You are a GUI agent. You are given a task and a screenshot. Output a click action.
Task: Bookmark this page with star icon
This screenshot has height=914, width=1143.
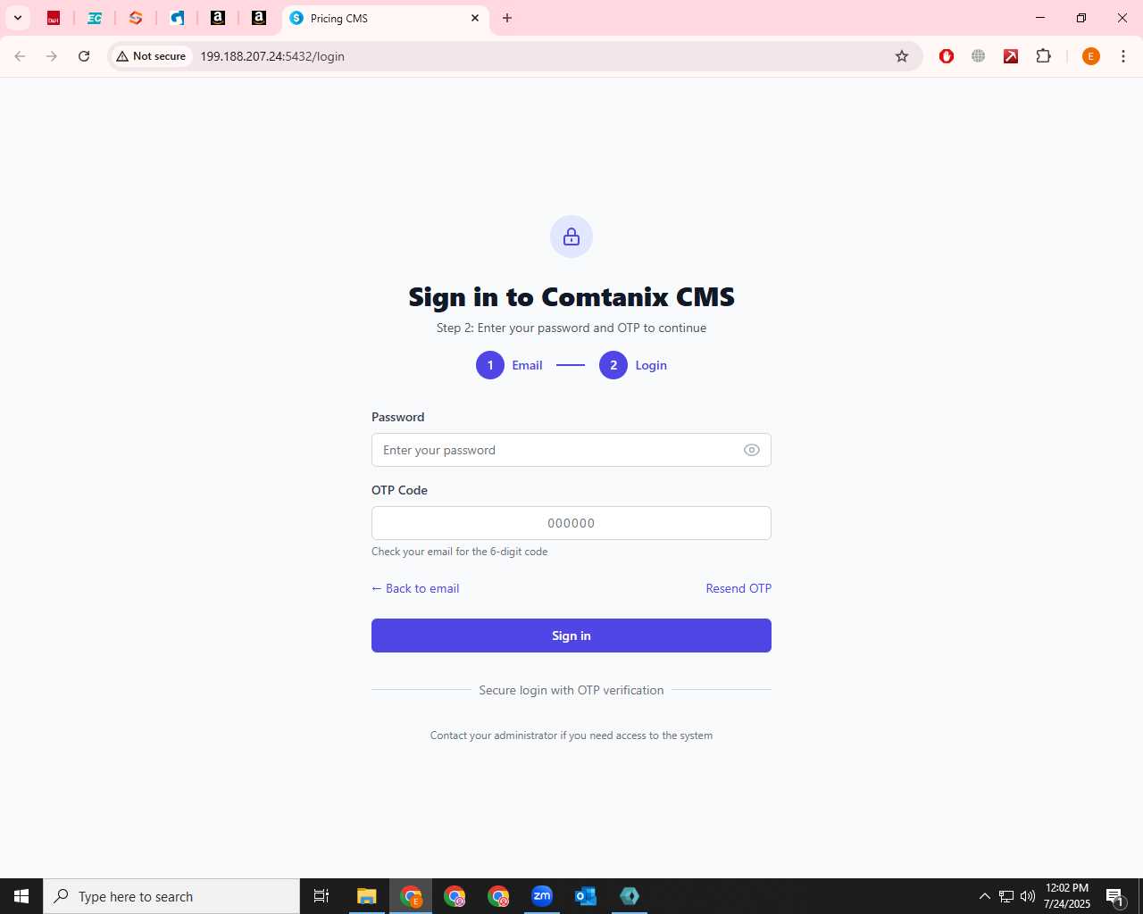pyautogui.click(x=902, y=56)
